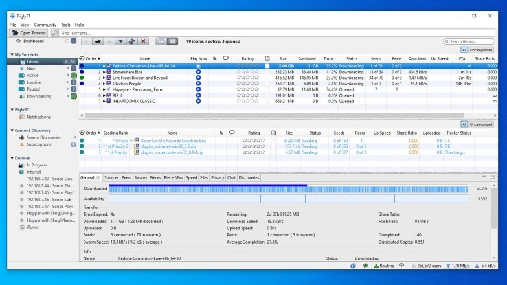The image size is (507, 285).
Task: Expand the RIP II torrent row
Action: pos(104,95)
